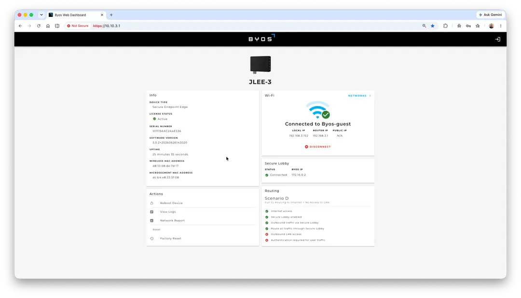Click the Network Report icon

click(152, 220)
